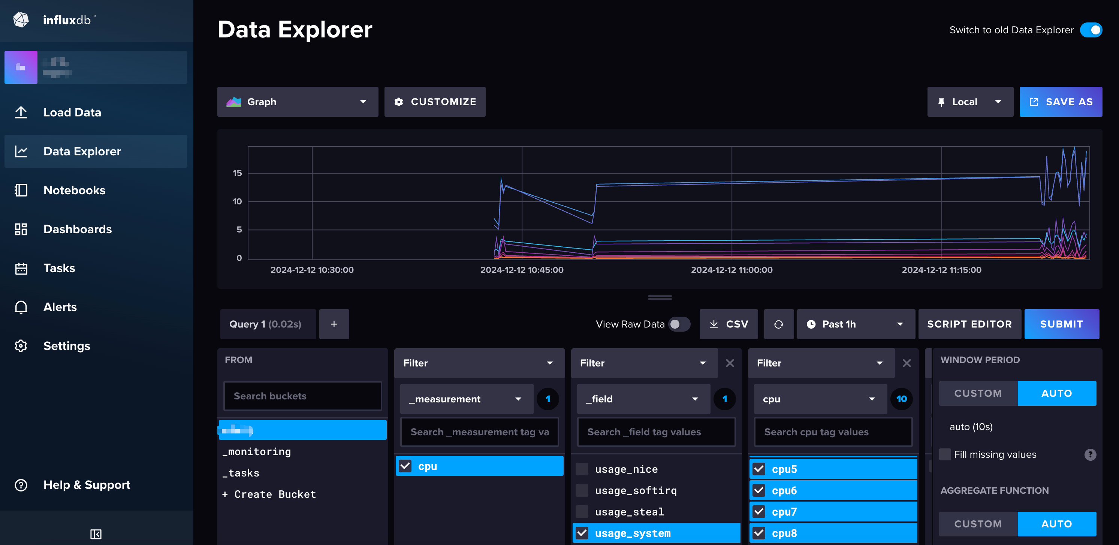1119x545 pixels.
Task: Click the fill missing values help icon
Action: pos(1090,454)
